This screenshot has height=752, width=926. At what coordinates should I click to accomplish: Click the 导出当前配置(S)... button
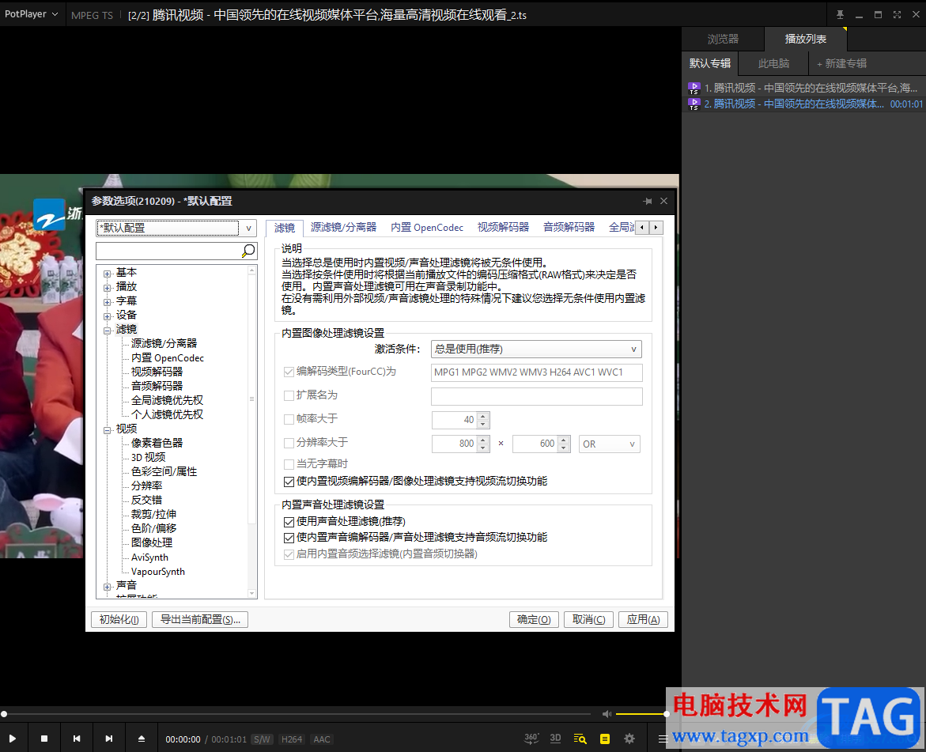point(200,620)
